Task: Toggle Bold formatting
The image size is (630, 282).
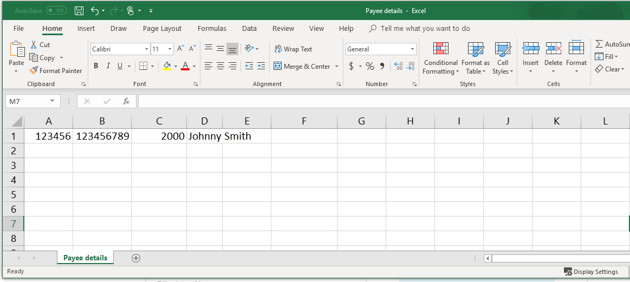Action: [96, 66]
